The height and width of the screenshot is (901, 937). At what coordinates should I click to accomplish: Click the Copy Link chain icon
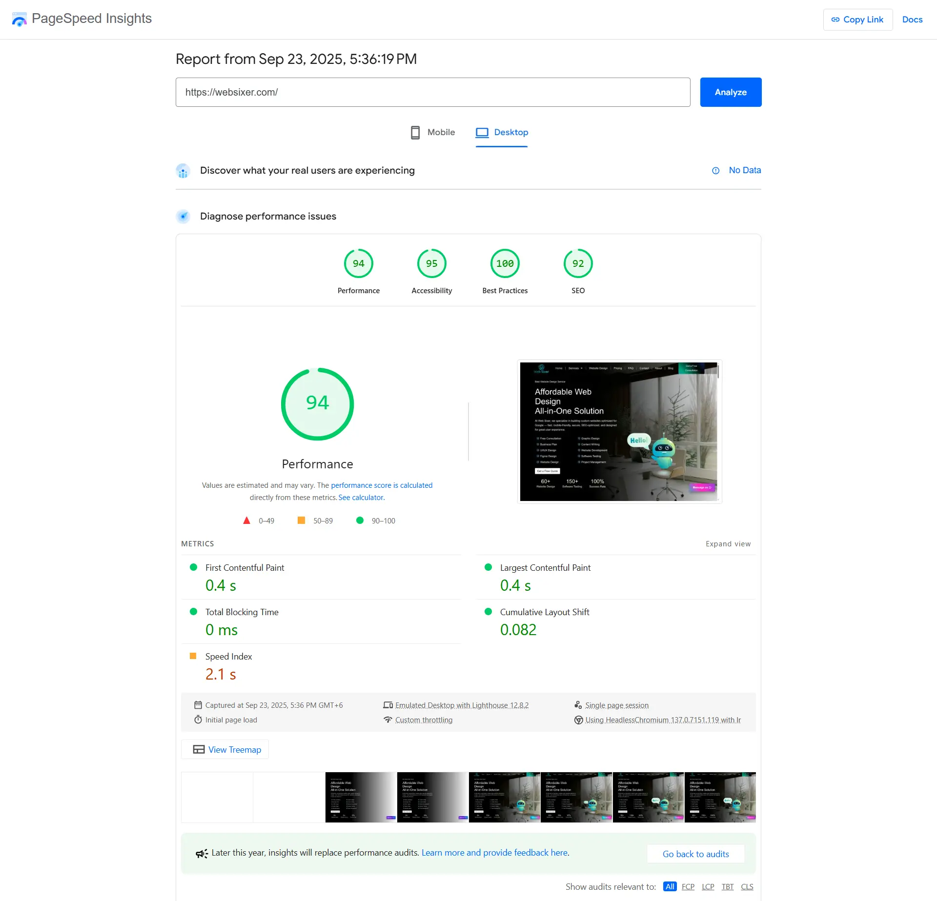[836, 20]
